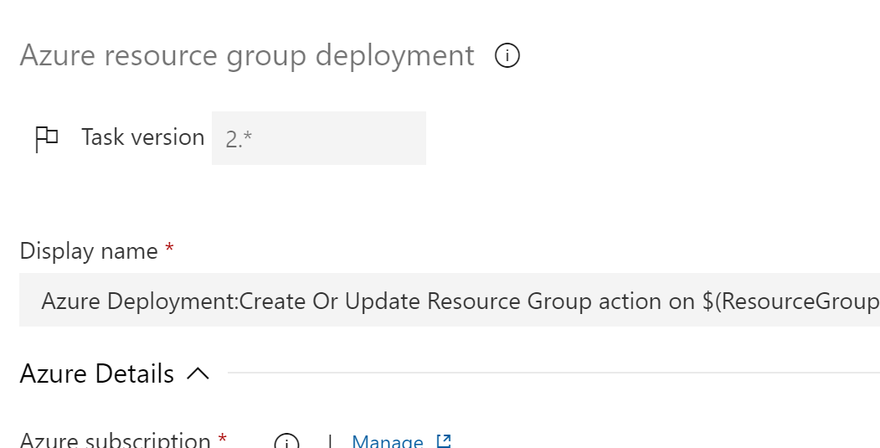This screenshot has width=880, height=448.
Task: Click the Display name input field
Action: click(450, 300)
